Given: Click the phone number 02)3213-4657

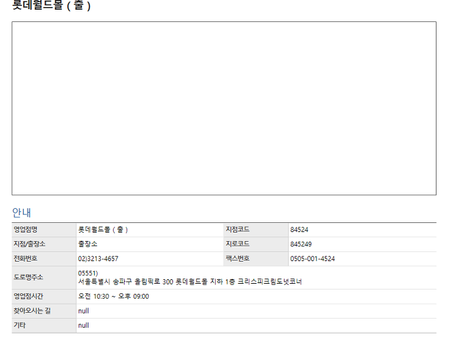Looking at the screenshot, I should coord(98,259).
